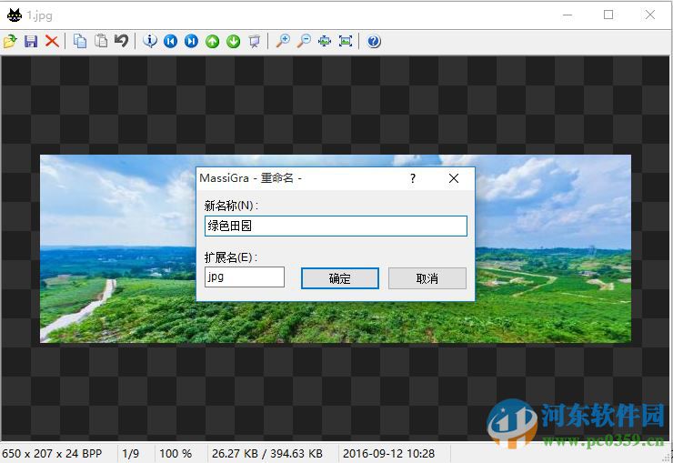Click the green up arrow icon
Screen dimensions: 673x463
click(213, 41)
